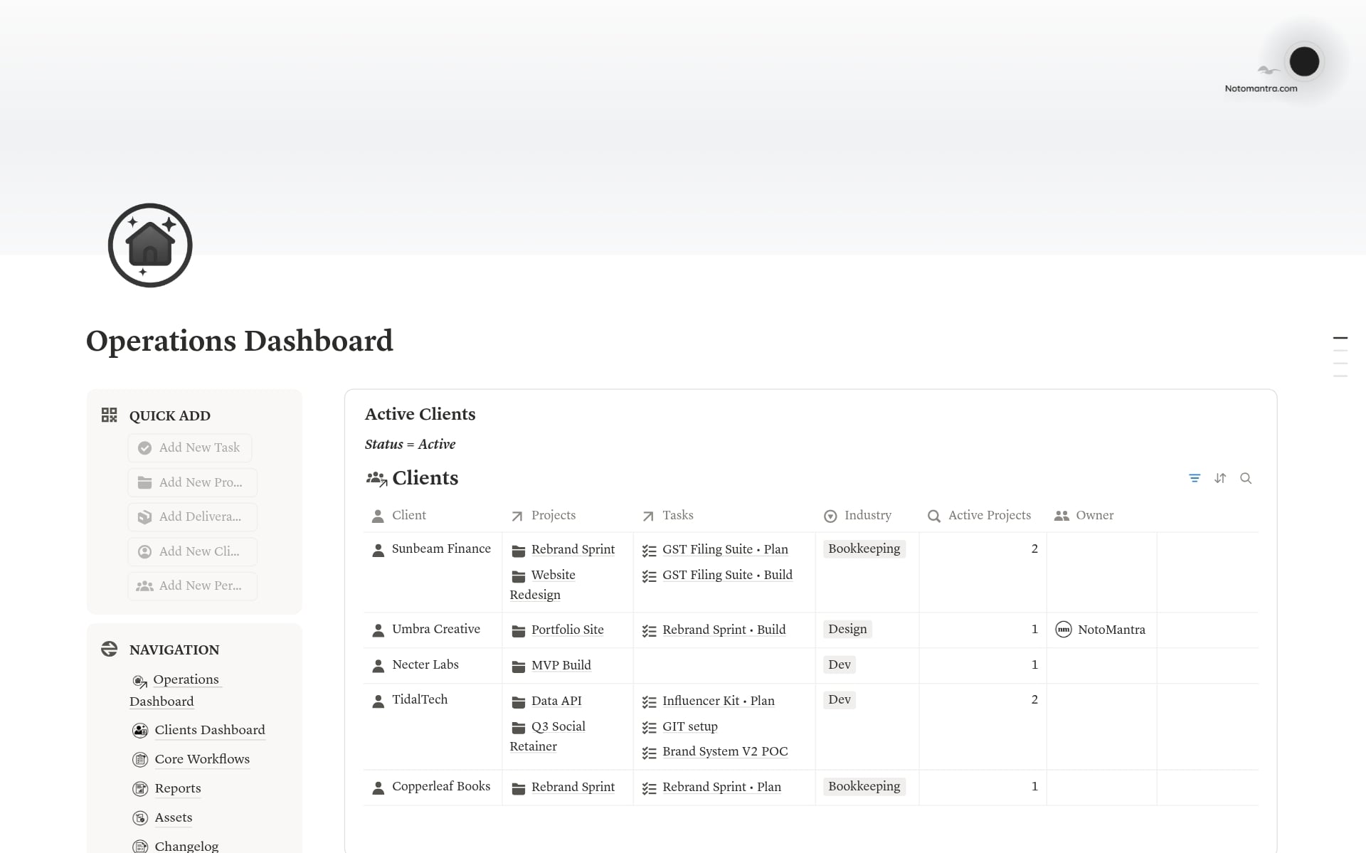The height and width of the screenshot is (853, 1366).
Task: Open the MVP Build project
Action: tap(561, 665)
